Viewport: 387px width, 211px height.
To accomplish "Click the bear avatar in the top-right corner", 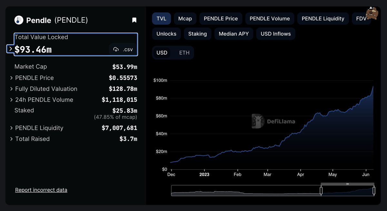I will coord(372,14).
